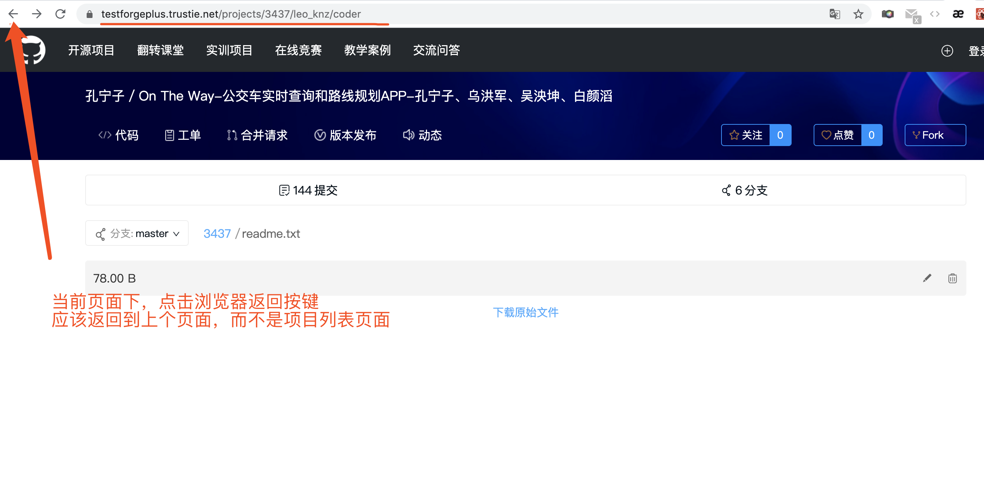984x499 pixels.
Task: Click the 关注 follow button
Action: tap(746, 135)
